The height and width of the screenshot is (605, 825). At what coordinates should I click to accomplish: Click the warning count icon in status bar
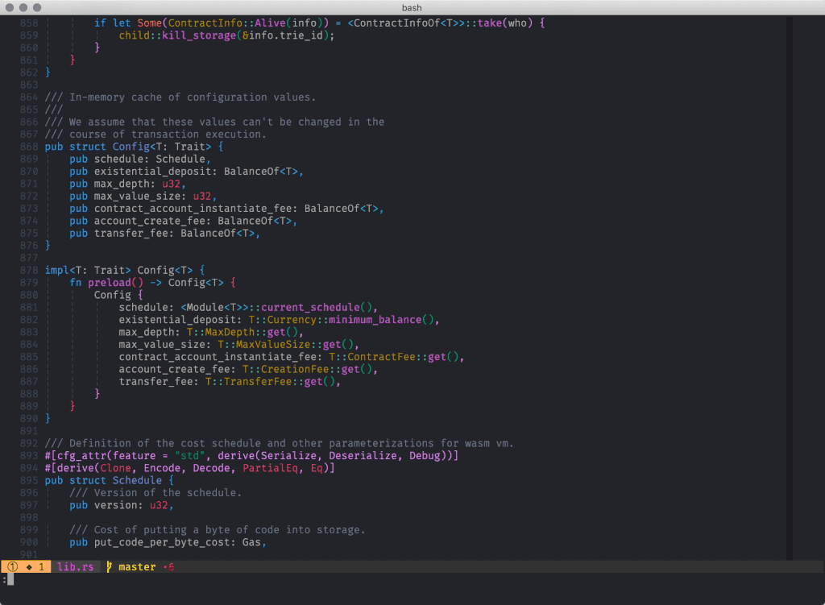click(14, 566)
